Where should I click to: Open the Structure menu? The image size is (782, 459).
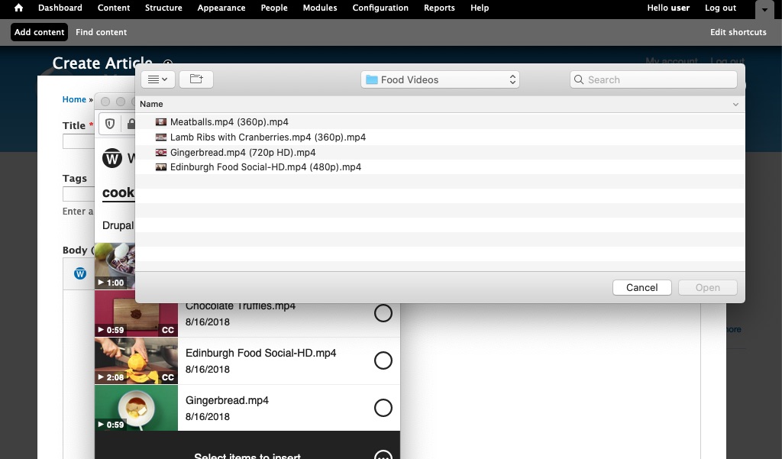[163, 8]
